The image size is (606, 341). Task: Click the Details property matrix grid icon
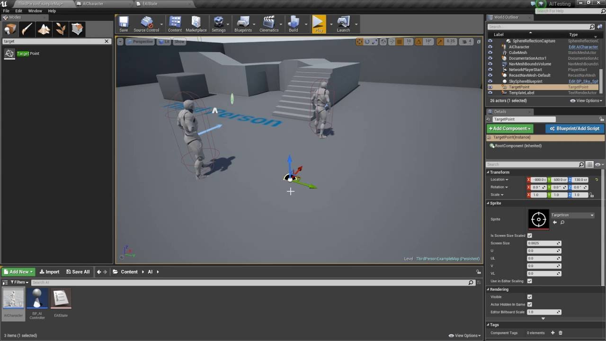(589, 164)
